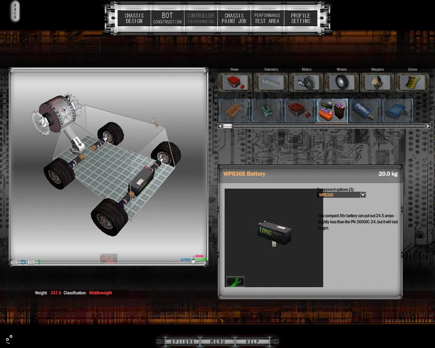Click the Help button

click(252, 342)
